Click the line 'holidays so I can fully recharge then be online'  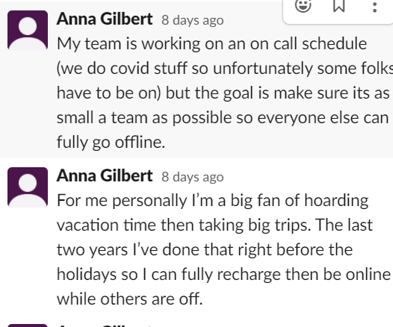coord(223,275)
